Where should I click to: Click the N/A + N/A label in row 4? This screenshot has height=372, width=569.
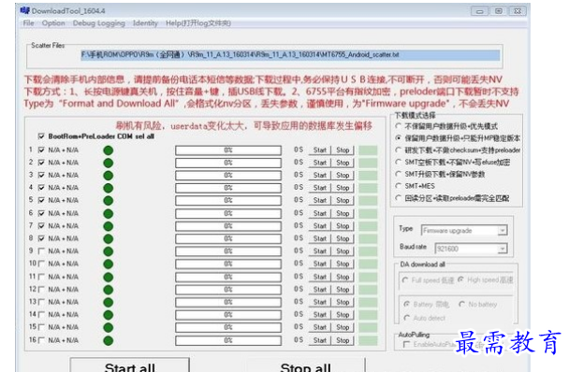63,188
